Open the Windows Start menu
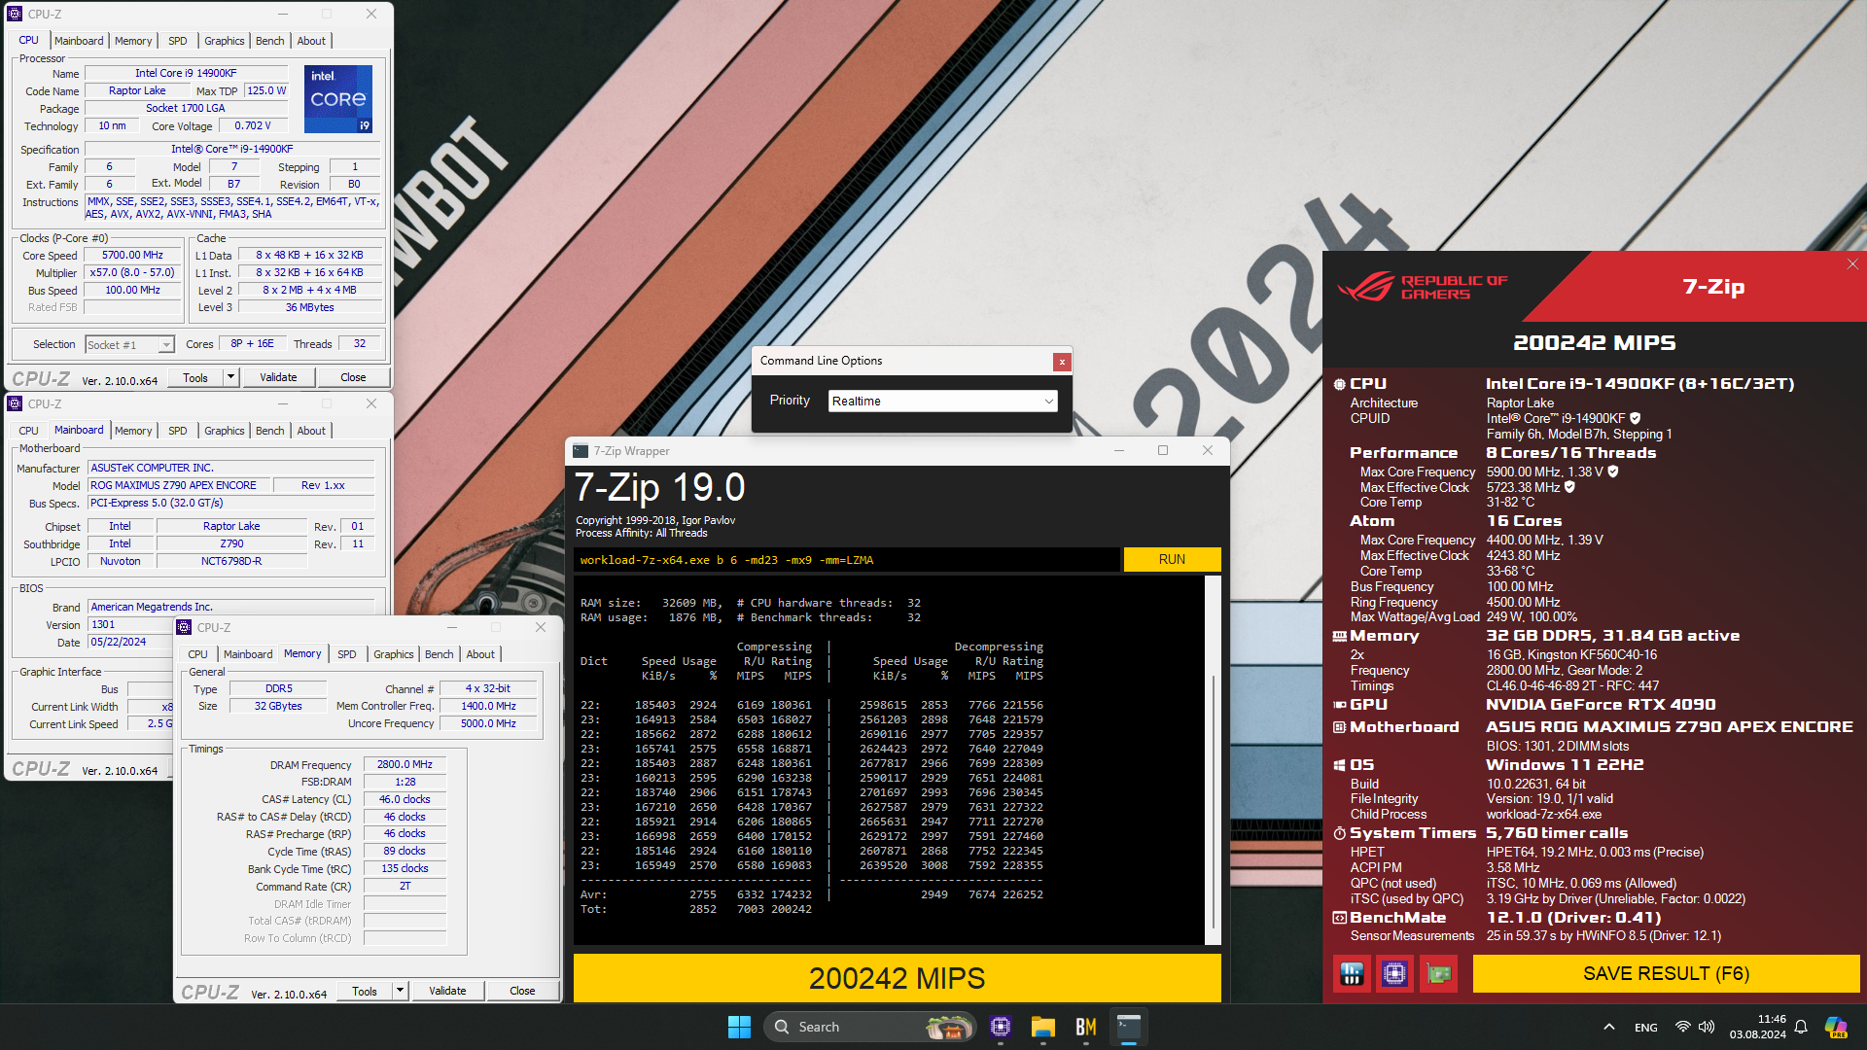Image resolution: width=1867 pixels, height=1050 pixels. tap(739, 1027)
